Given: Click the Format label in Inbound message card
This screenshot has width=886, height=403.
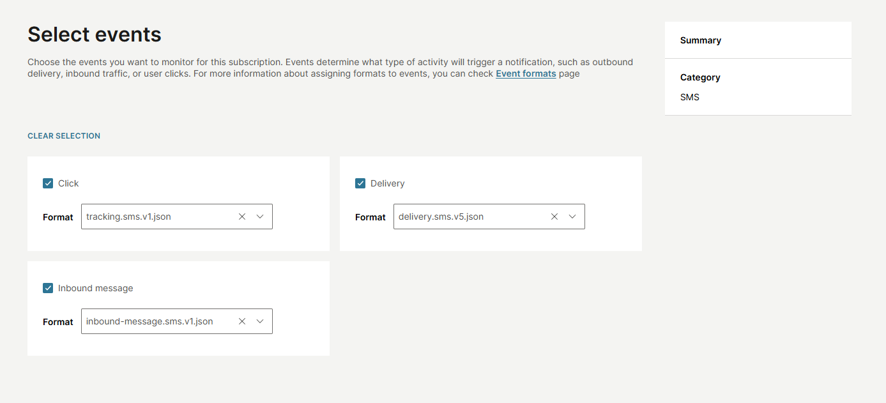Looking at the screenshot, I should 58,322.
